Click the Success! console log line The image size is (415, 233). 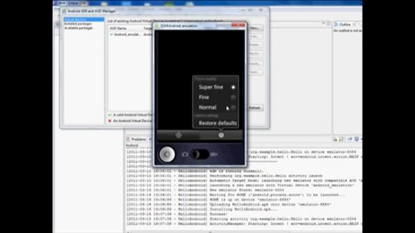pos(219,214)
